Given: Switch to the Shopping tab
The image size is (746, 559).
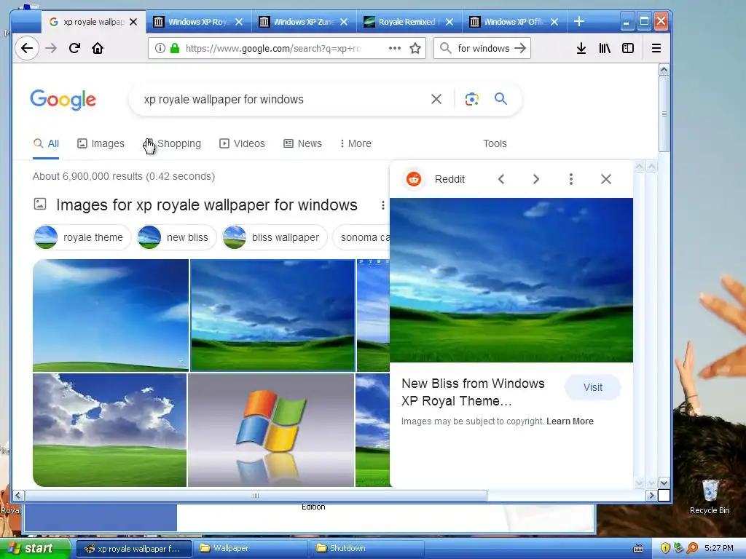Looking at the screenshot, I should click(x=172, y=143).
